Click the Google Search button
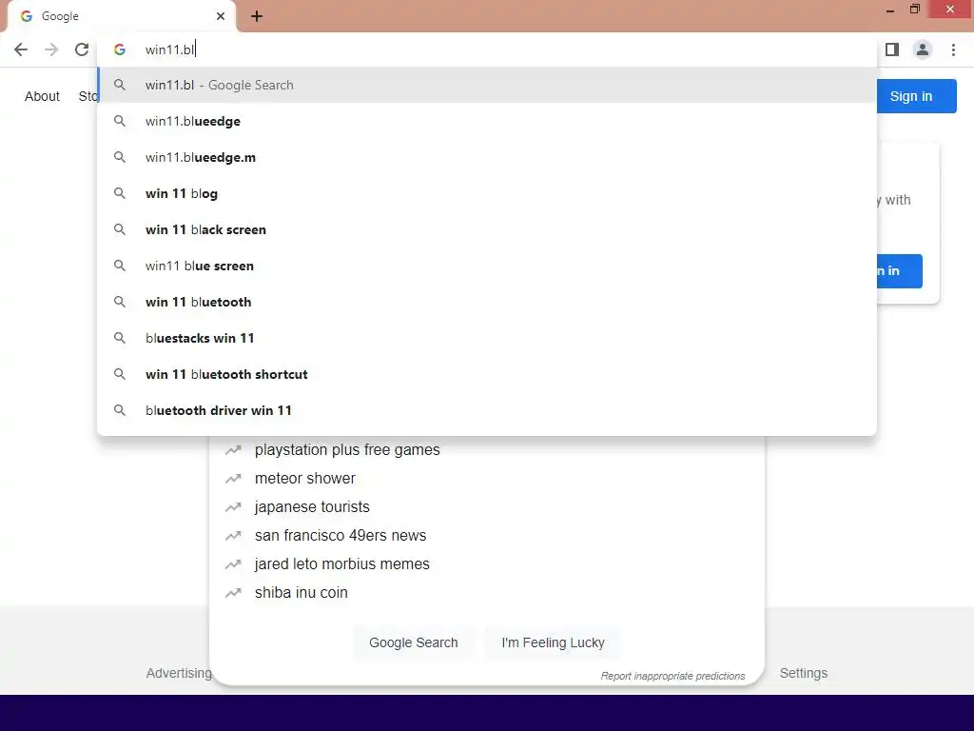The image size is (974, 731). pyautogui.click(x=414, y=642)
